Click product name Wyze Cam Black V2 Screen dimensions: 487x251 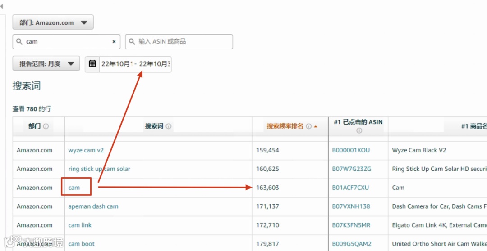click(x=419, y=150)
